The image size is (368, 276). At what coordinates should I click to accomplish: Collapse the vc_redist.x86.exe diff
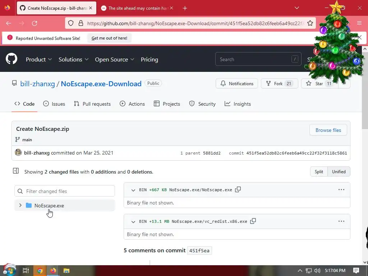tap(133, 221)
